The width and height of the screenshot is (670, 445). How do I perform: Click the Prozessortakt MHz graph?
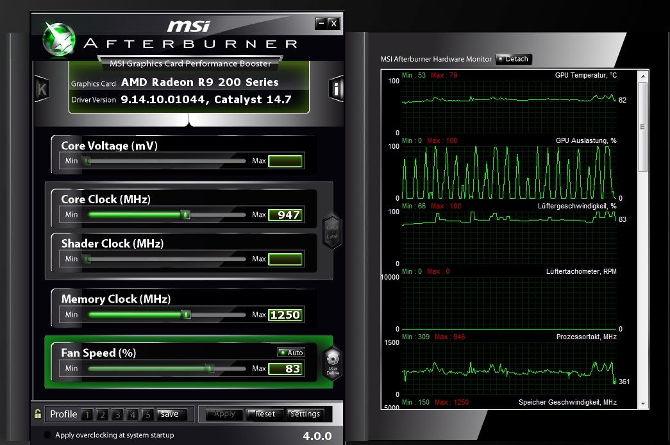pyautogui.click(x=508, y=369)
